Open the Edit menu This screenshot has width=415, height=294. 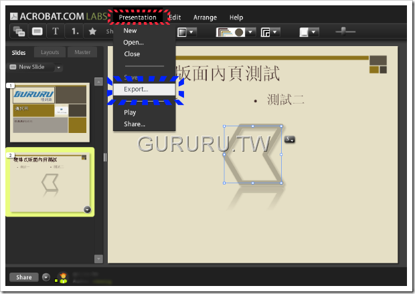coord(175,17)
